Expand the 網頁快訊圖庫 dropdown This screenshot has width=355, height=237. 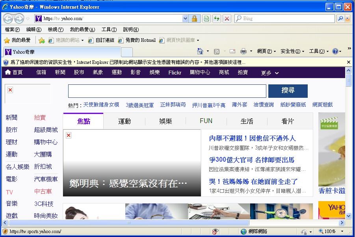pyautogui.click(x=198, y=40)
